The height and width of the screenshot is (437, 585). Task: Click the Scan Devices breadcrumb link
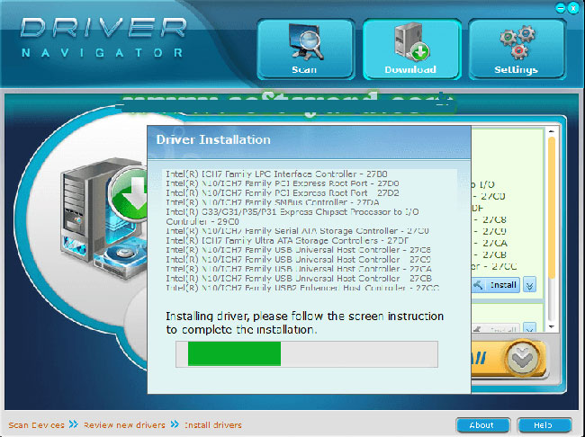(36, 425)
